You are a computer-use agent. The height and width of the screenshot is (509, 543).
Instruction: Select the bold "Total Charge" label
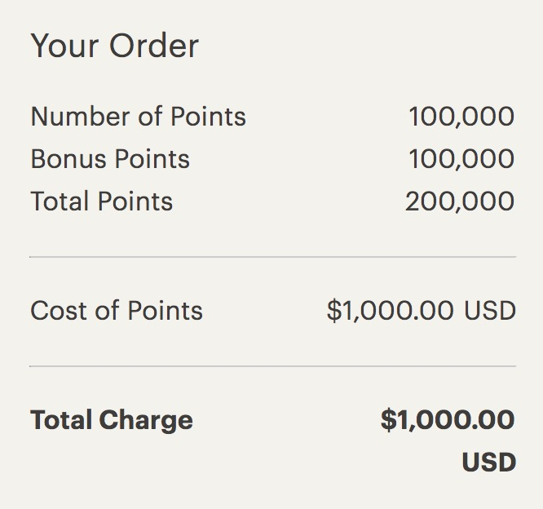coord(112,421)
